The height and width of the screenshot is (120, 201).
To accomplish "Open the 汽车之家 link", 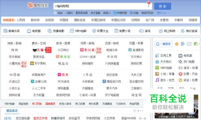I will pyautogui.click(x=136, y=75).
